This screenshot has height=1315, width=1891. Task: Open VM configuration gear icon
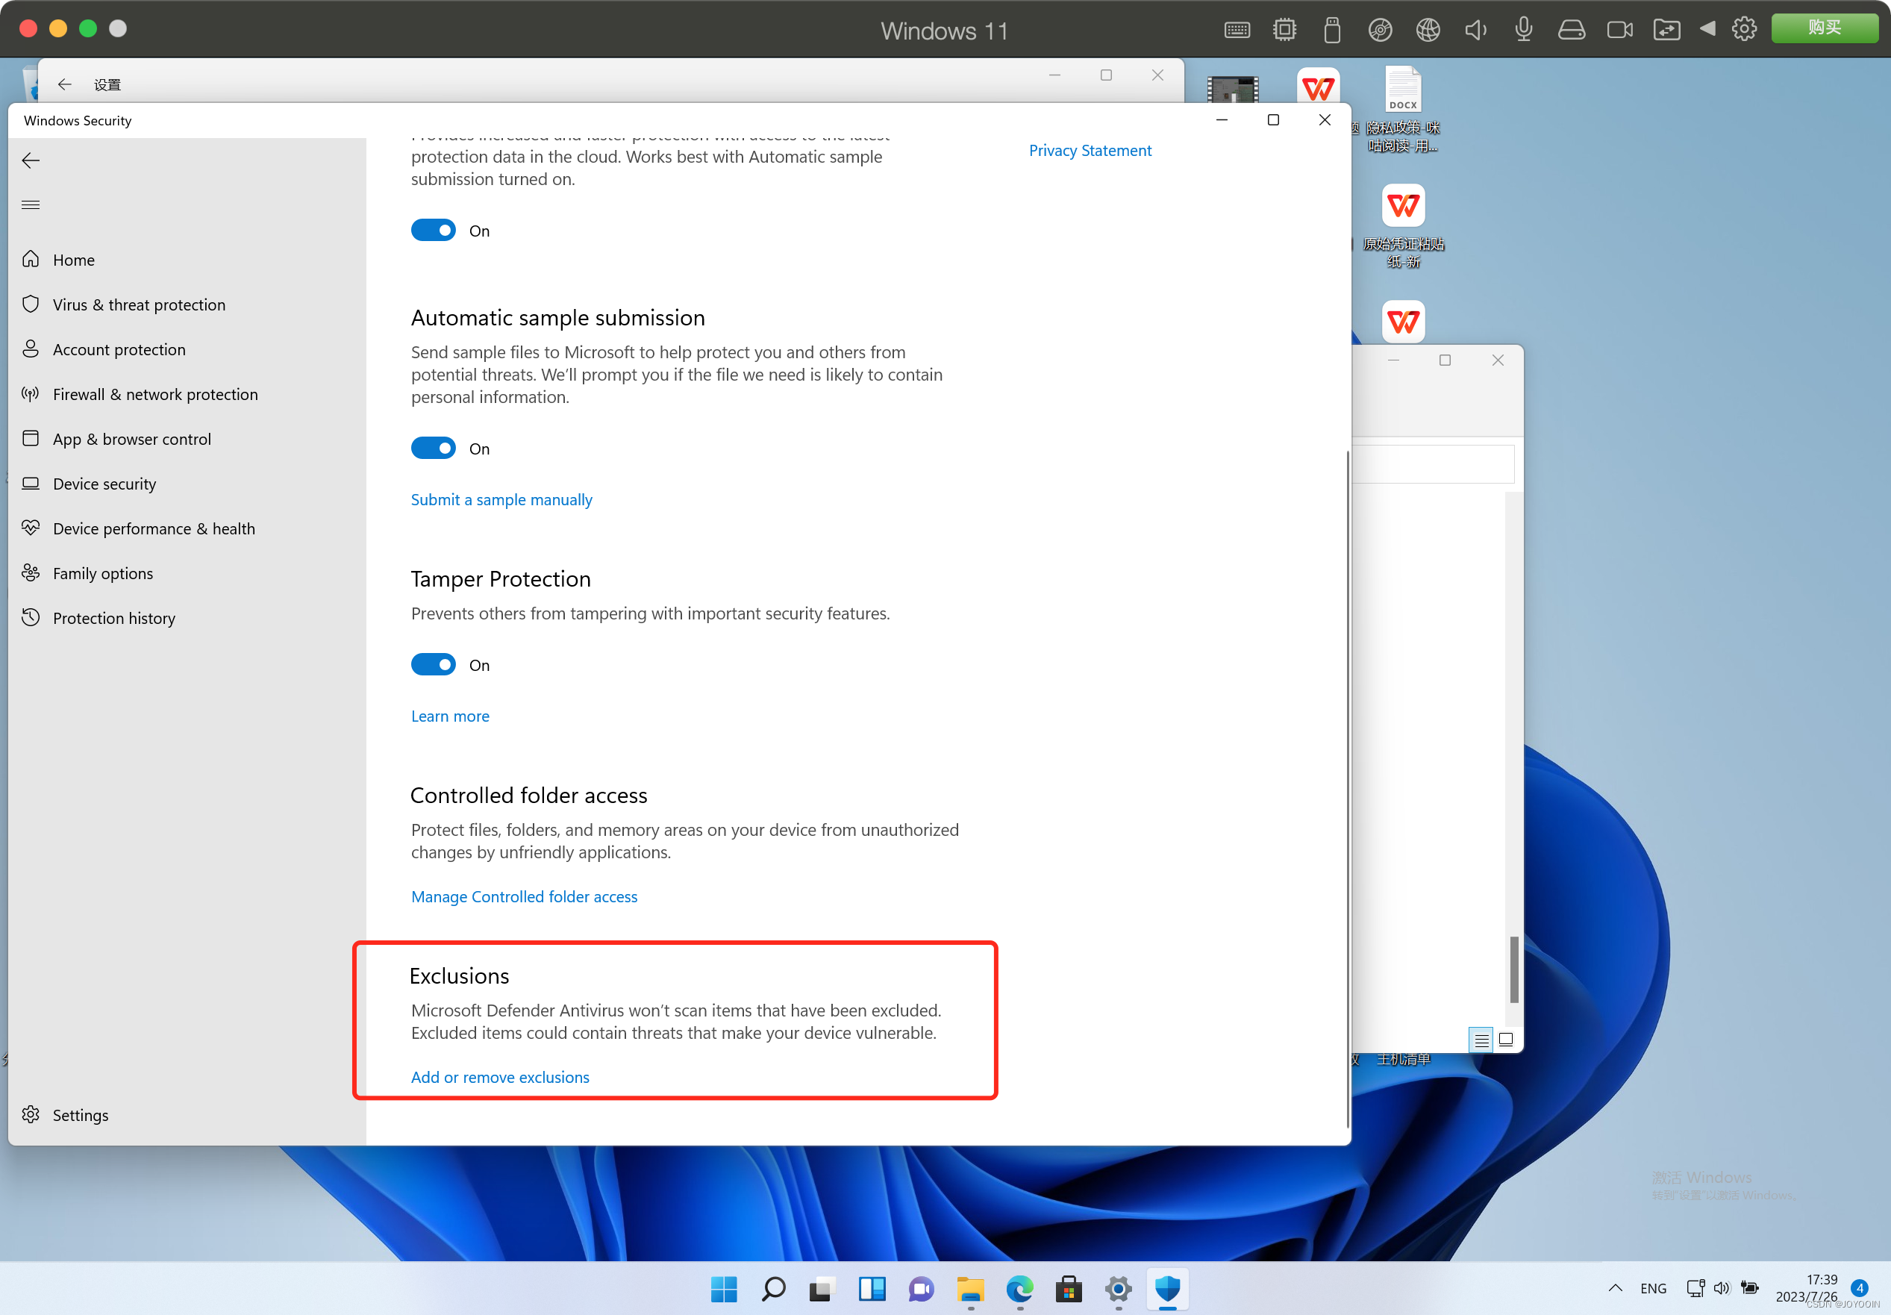(1743, 30)
